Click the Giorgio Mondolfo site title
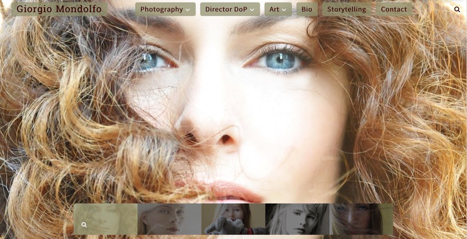Image resolution: width=467 pixels, height=239 pixels. (59, 9)
